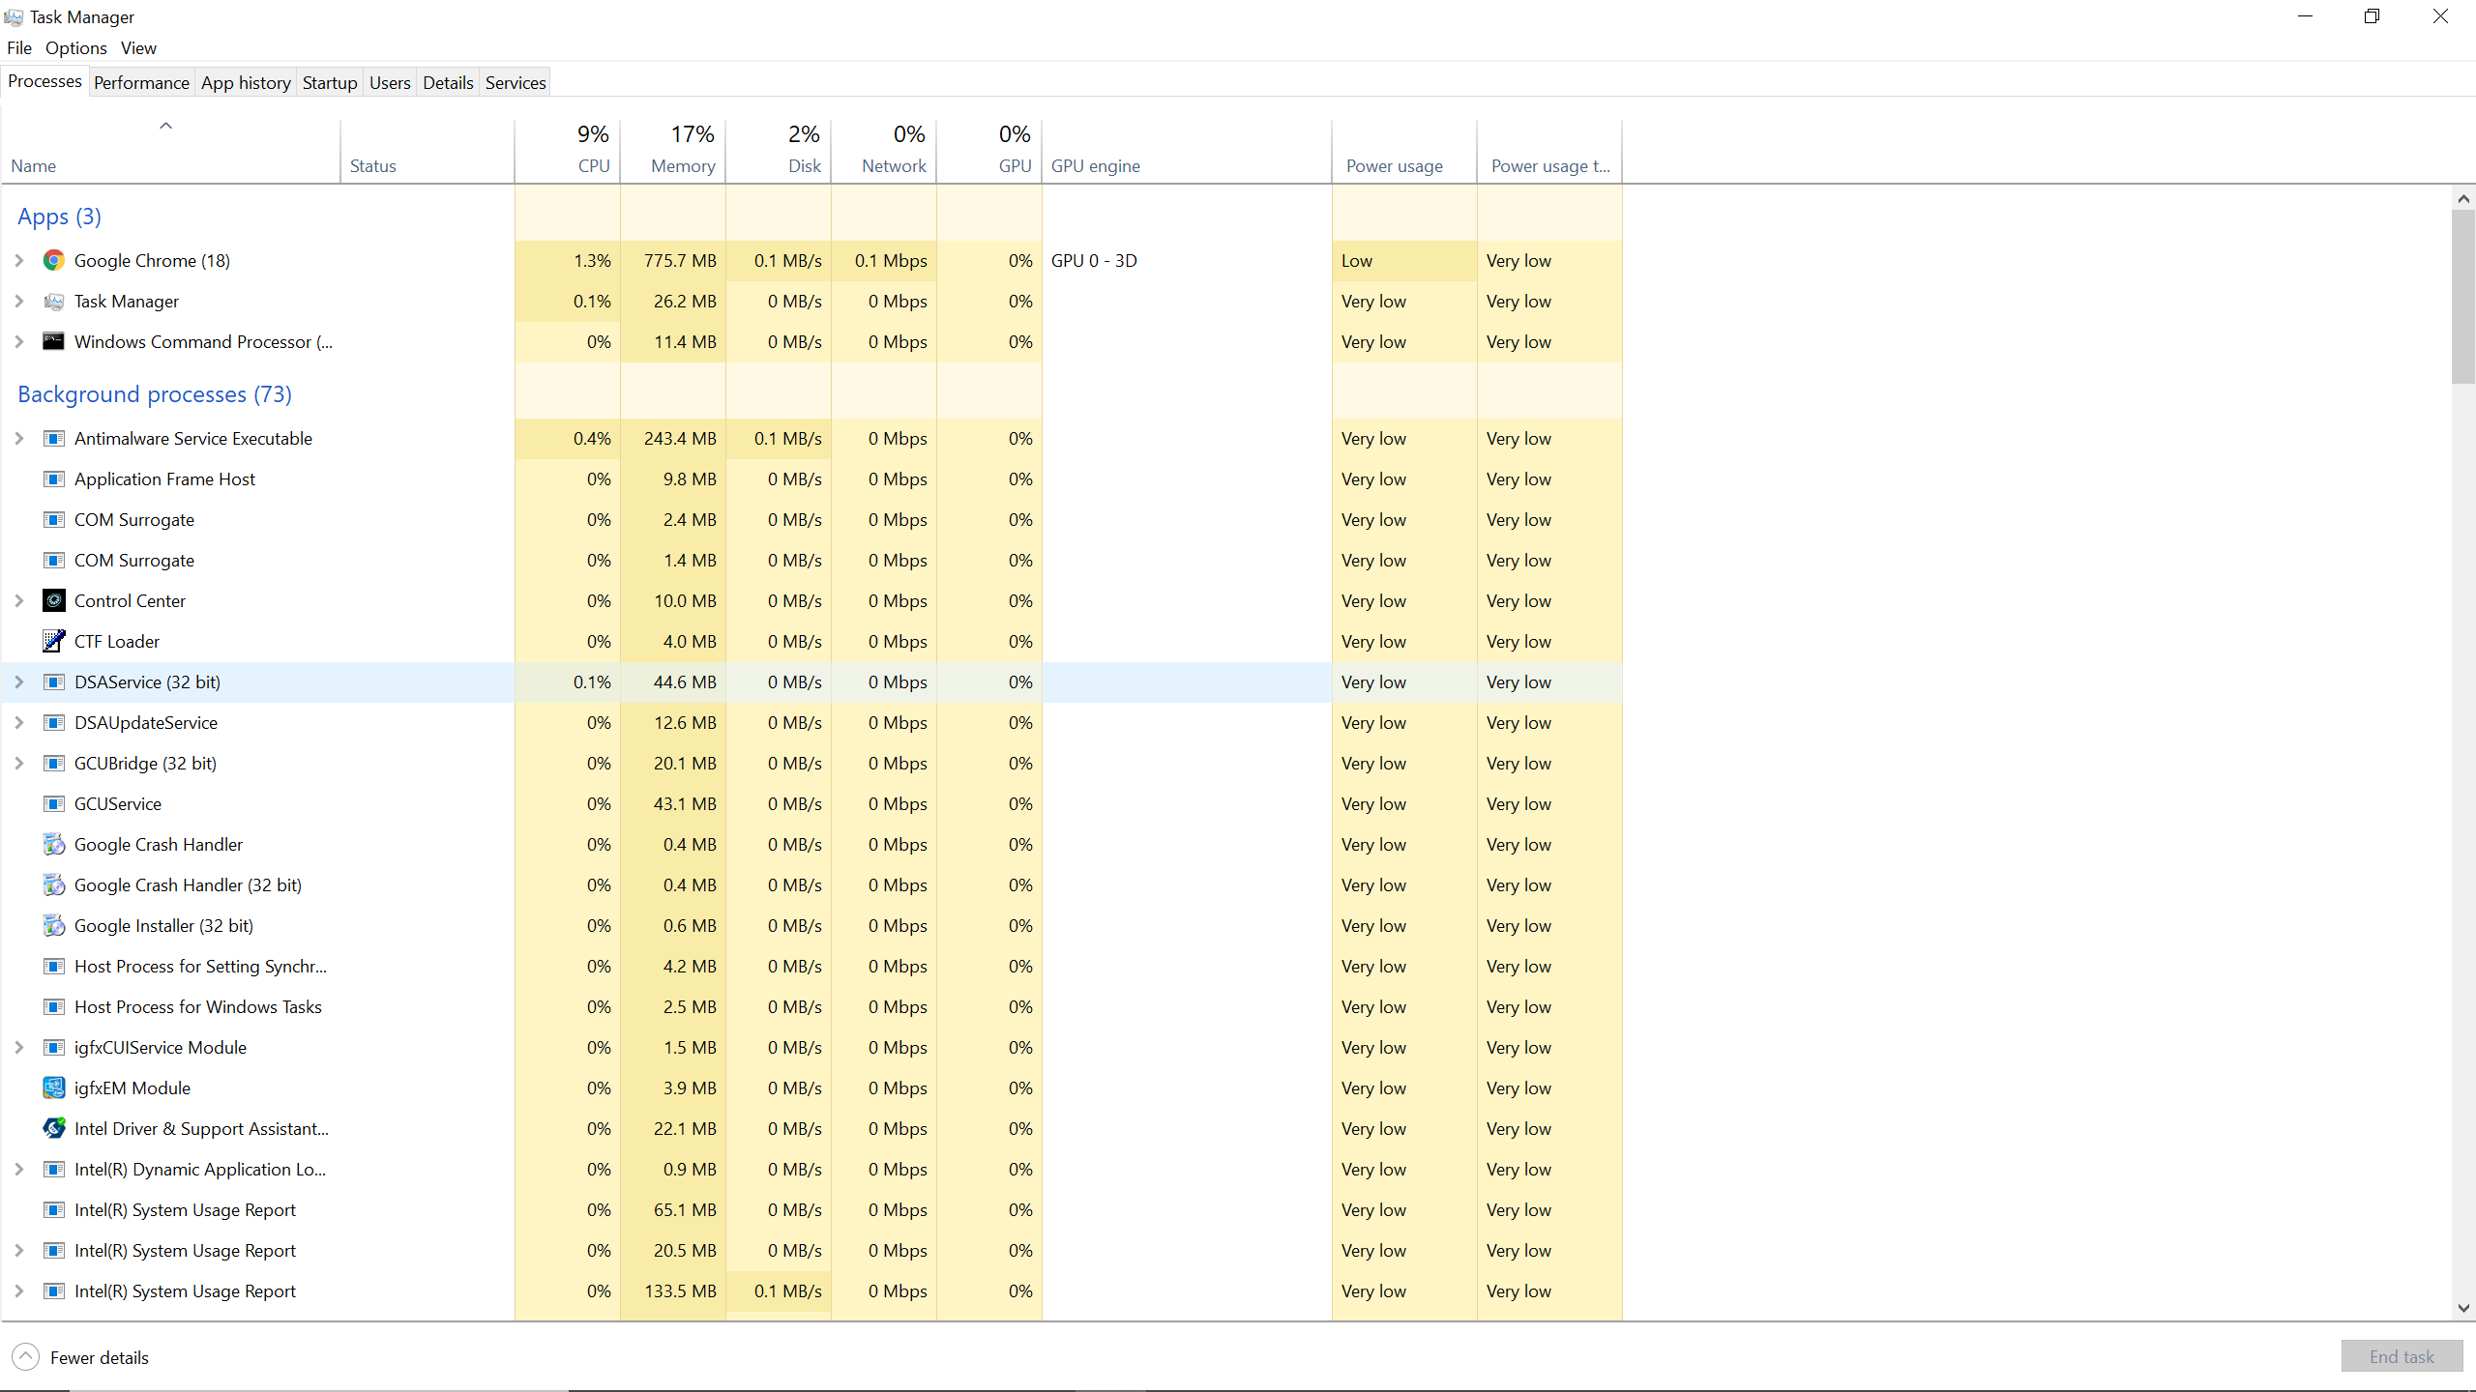Click the Task Manager title bar icon
The image size is (2476, 1392).
click(14, 16)
